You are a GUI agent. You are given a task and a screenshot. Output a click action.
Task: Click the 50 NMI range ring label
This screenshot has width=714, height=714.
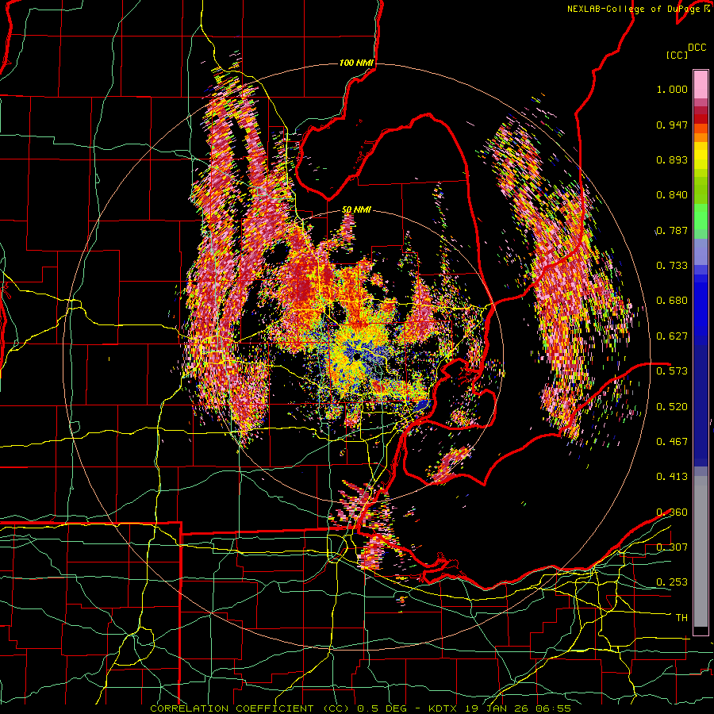click(x=356, y=210)
